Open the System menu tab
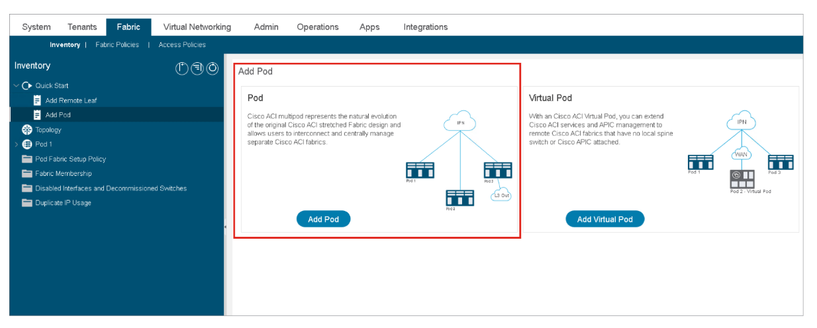This screenshot has width=817, height=328. (x=36, y=27)
